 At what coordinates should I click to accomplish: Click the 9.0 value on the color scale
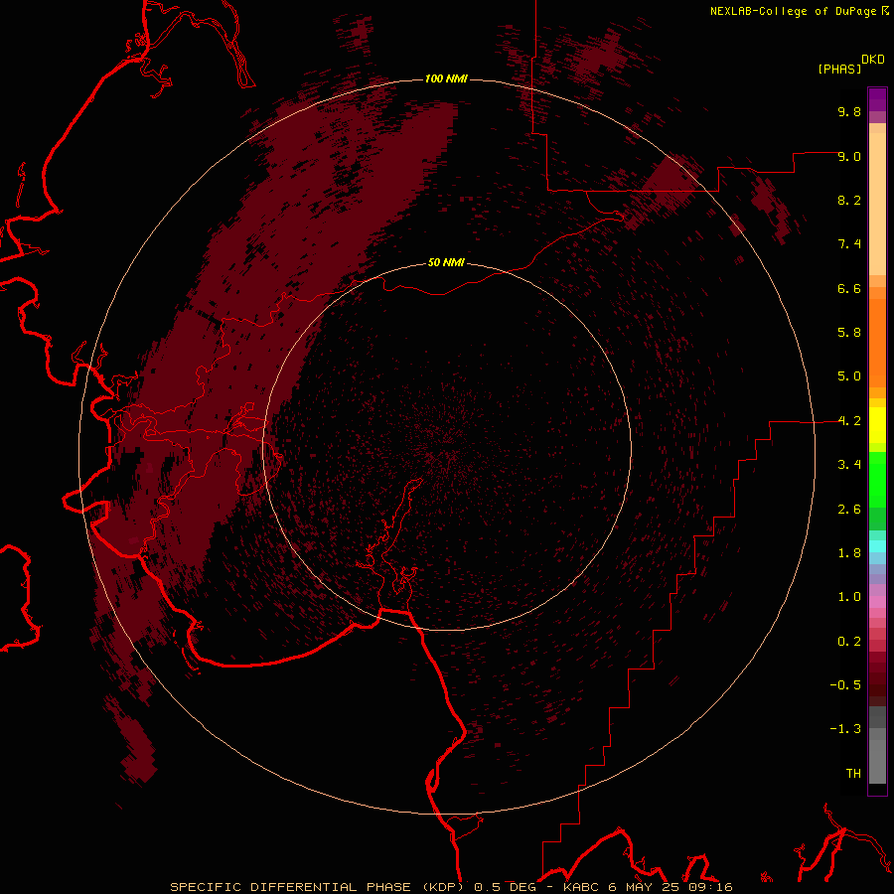[849, 156]
